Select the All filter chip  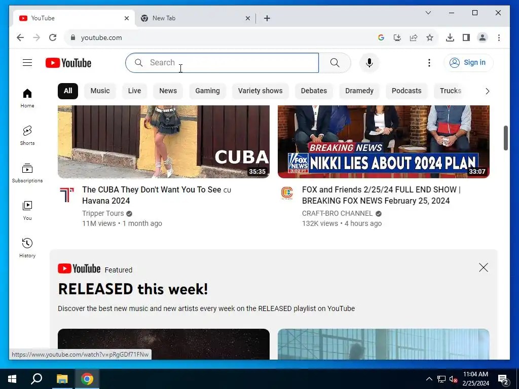click(68, 91)
